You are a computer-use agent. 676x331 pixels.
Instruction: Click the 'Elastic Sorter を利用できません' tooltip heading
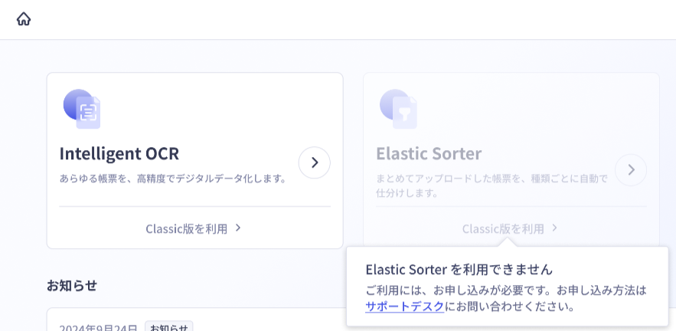coord(459,270)
